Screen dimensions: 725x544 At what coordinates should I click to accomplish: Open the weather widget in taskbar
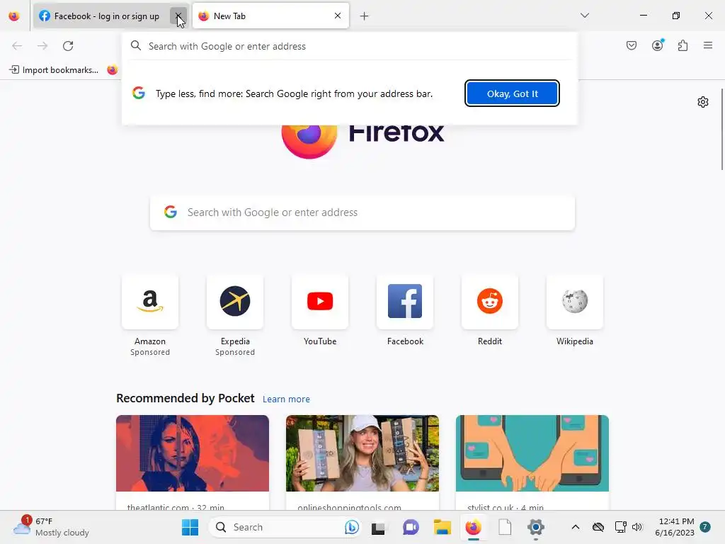point(51,527)
